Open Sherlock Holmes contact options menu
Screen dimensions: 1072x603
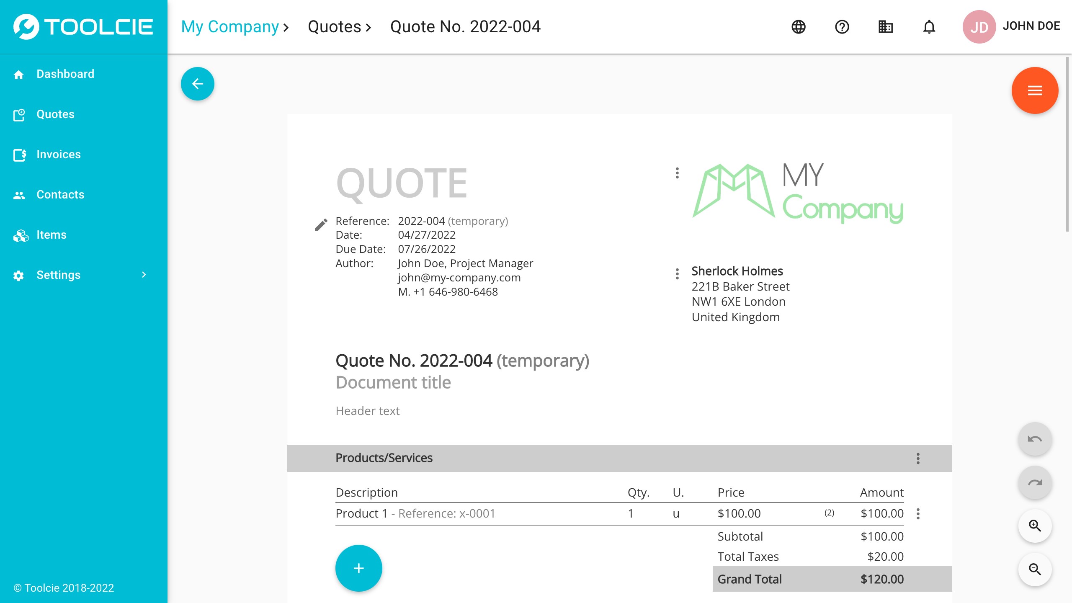pyautogui.click(x=677, y=274)
